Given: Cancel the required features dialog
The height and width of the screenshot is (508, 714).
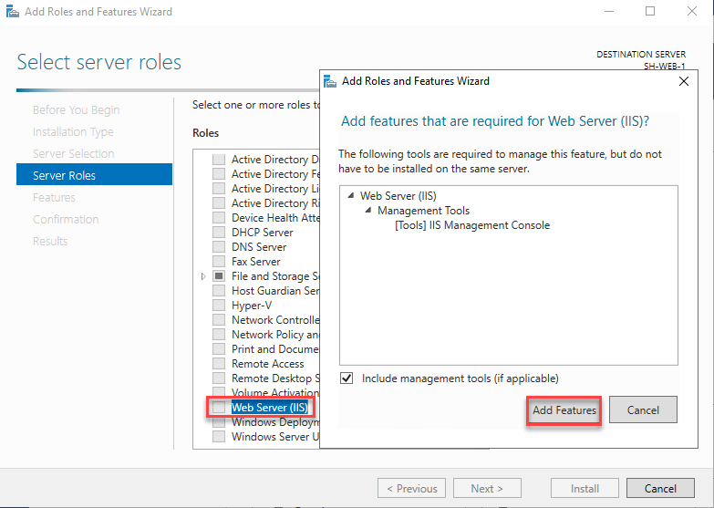Looking at the screenshot, I should pos(643,410).
